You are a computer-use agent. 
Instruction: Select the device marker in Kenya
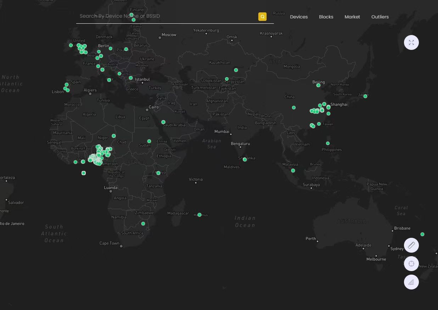click(x=158, y=173)
